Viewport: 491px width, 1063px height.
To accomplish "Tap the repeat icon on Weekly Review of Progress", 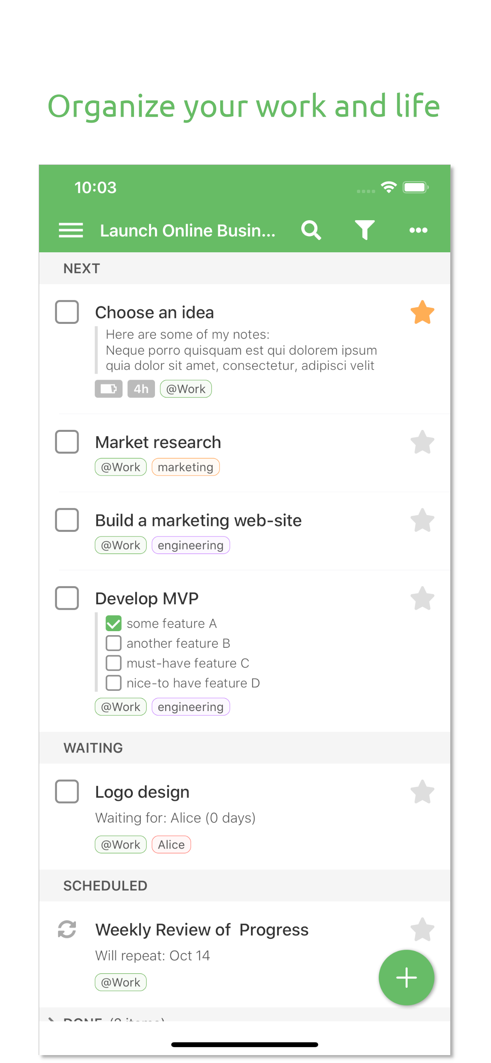I will 67,929.
